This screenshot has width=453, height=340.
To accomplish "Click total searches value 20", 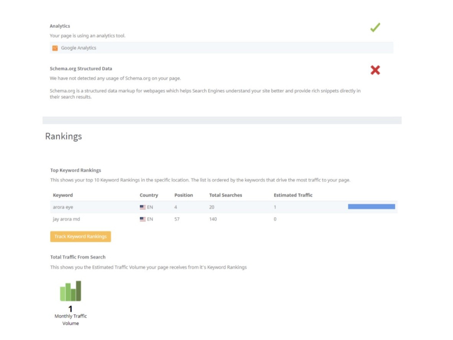I will click(x=212, y=207).
